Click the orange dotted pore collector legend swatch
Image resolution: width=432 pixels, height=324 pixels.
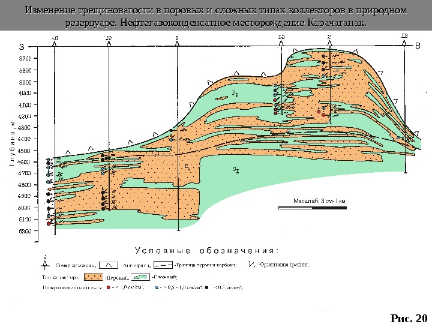point(93,277)
